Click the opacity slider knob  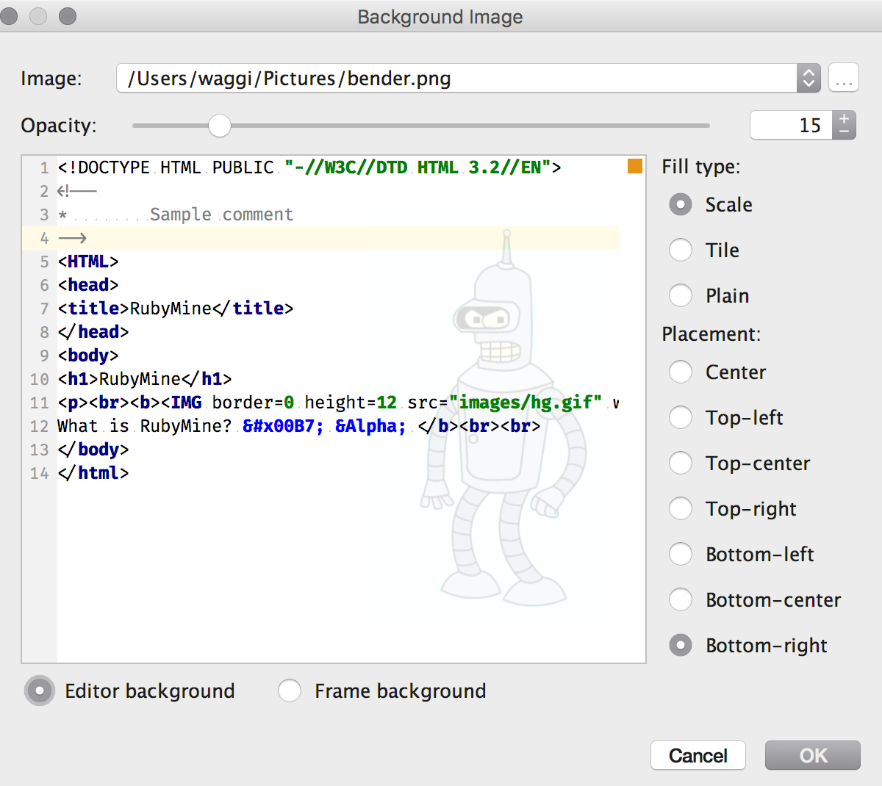click(219, 126)
